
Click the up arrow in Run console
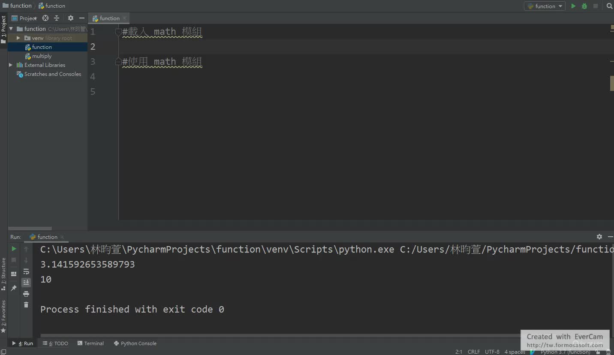tap(26, 249)
